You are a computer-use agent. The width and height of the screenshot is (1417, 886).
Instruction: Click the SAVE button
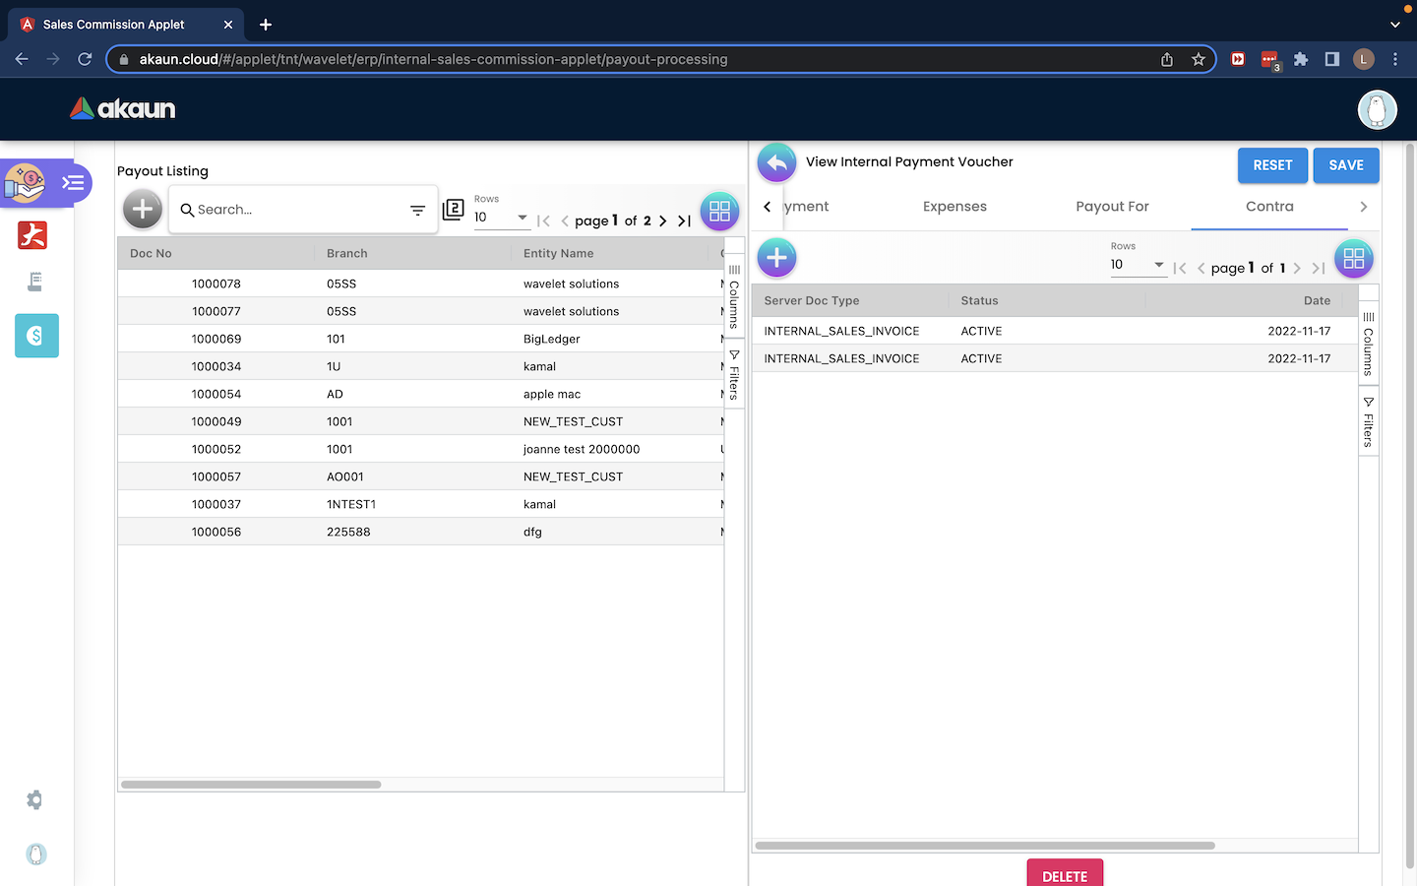pyautogui.click(x=1345, y=165)
